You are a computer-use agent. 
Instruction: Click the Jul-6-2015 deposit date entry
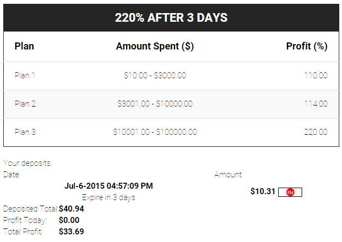click(x=109, y=186)
